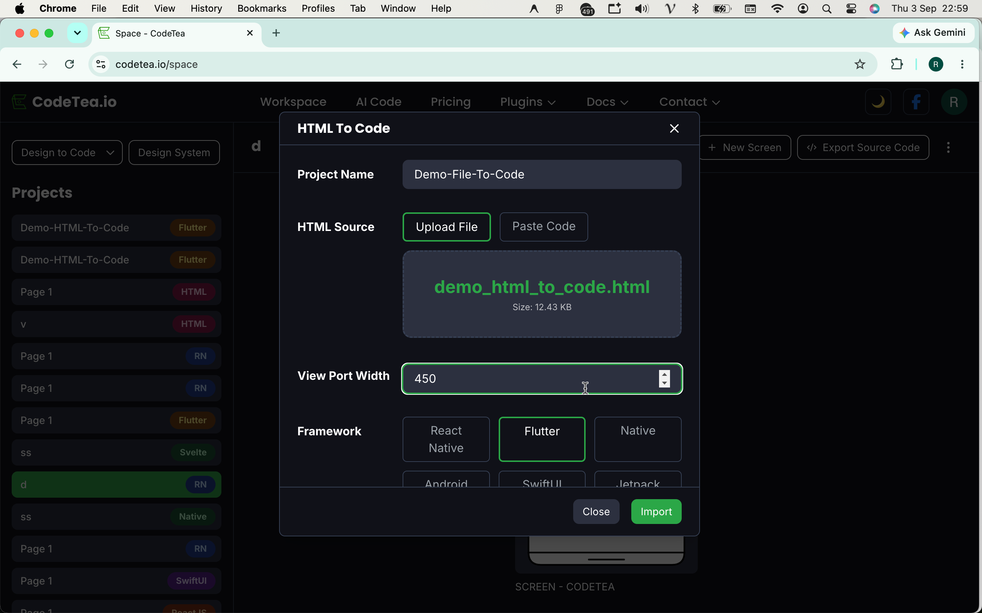Viewport: 982px width, 613px height.
Task: Open the Wi-Fi status icon
Action: (777, 8)
